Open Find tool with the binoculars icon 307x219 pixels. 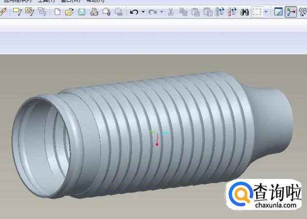(x=244, y=12)
